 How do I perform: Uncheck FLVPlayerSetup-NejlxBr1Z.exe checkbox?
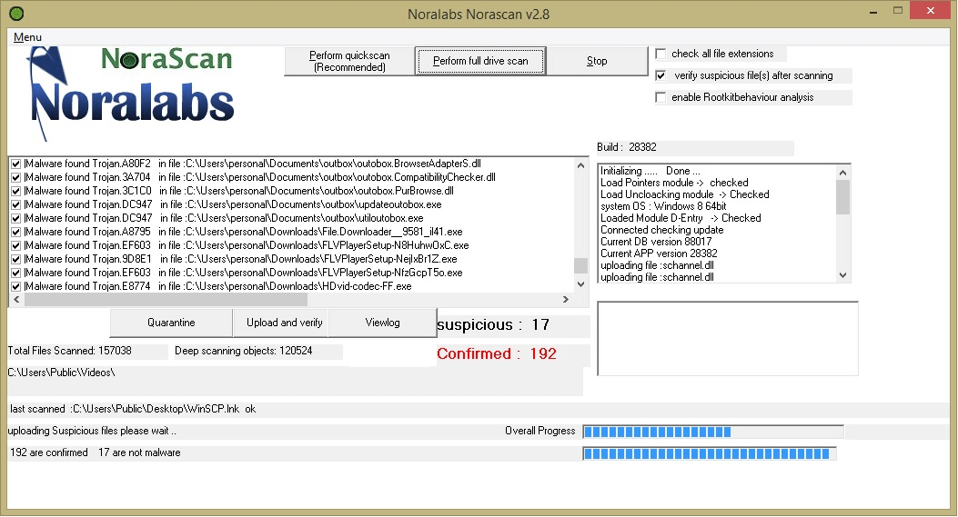[x=15, y=260]
